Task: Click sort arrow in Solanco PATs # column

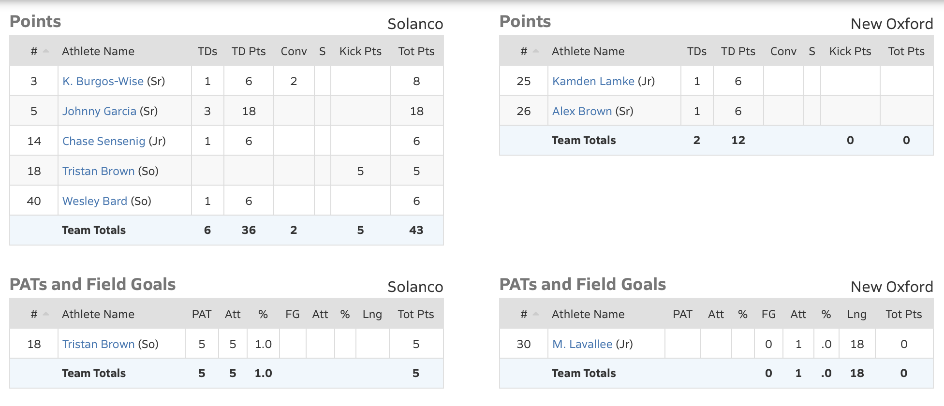Action: (x=46, y=314)
